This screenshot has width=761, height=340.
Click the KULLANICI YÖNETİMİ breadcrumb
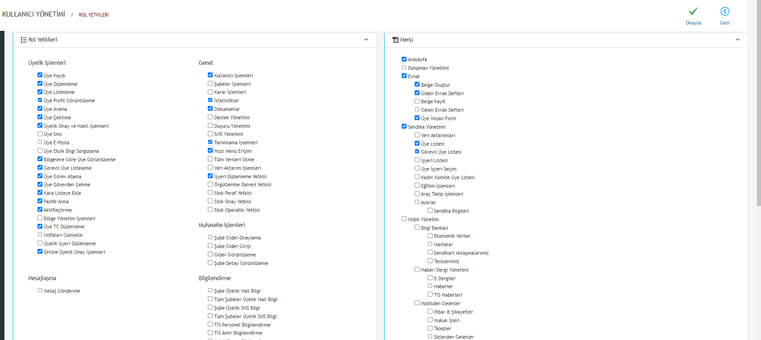pyautogui.click(x=34, y=14)
